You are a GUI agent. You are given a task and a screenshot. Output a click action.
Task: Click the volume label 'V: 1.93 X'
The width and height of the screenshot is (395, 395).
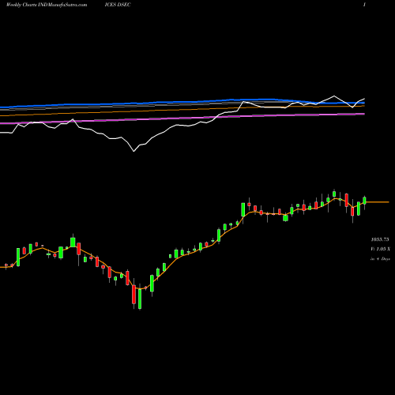380,249
